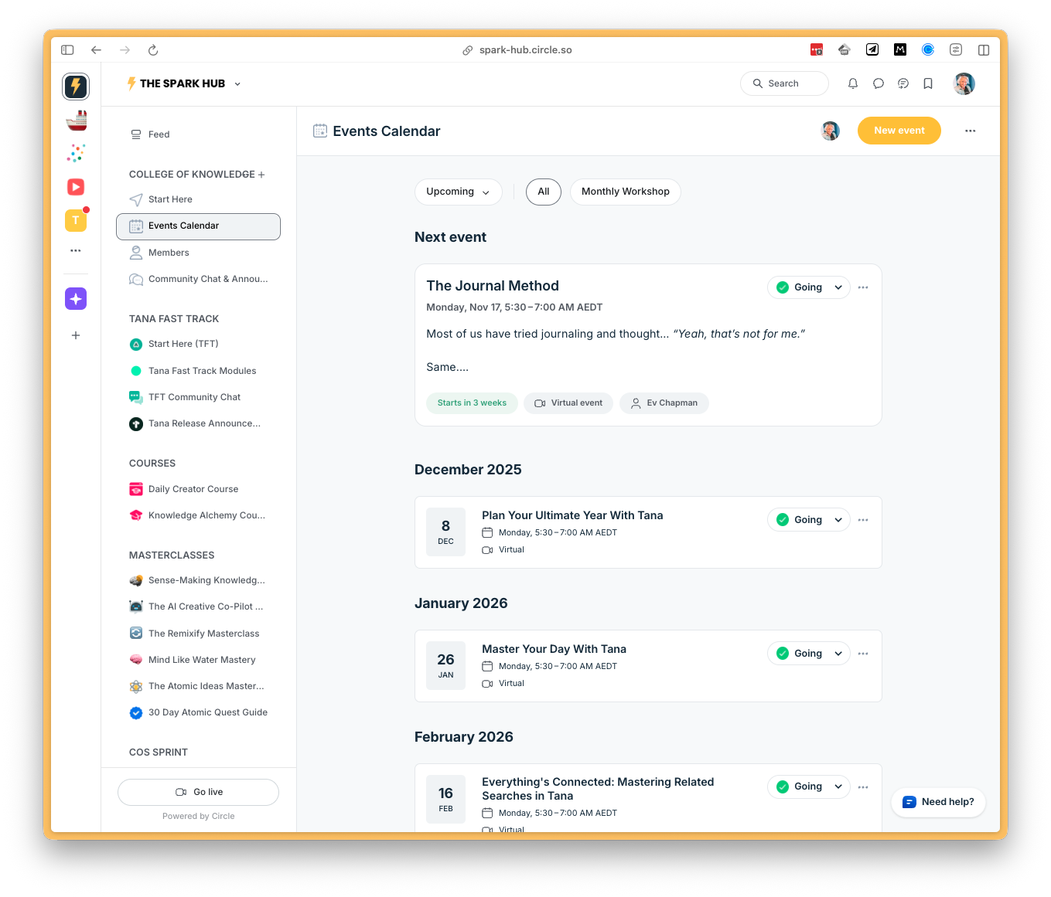This screenshot has width=1051, height=897.
Task: Open chat threads icon in header
Action: [903, 83]
